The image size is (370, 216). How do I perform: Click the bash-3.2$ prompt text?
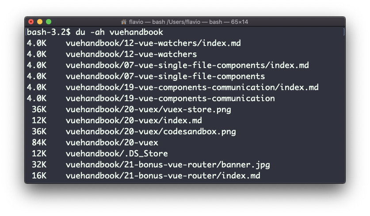pos(49,32)
